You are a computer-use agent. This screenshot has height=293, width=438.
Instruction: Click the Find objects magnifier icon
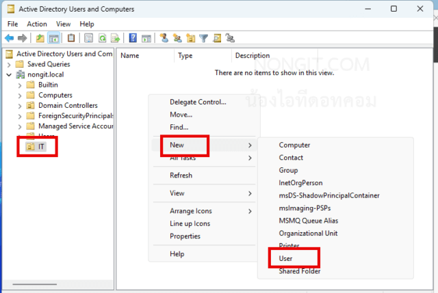pos(217,38)
